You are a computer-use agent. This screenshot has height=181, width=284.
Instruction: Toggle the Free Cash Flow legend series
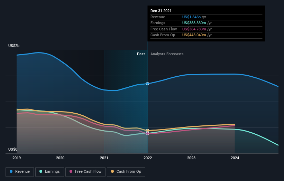(x=85, y=172)
